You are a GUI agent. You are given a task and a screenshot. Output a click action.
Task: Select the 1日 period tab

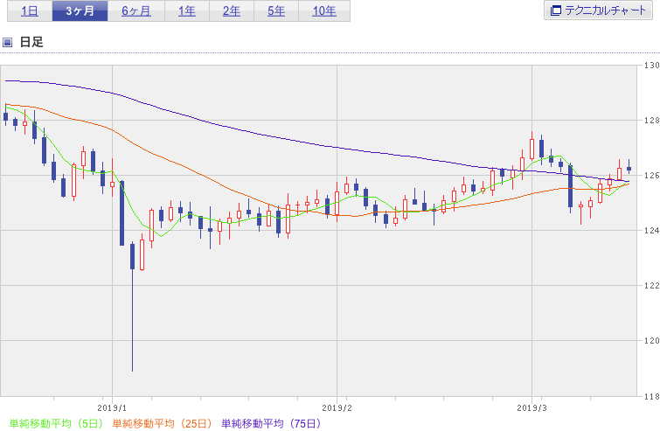(30, 11)
